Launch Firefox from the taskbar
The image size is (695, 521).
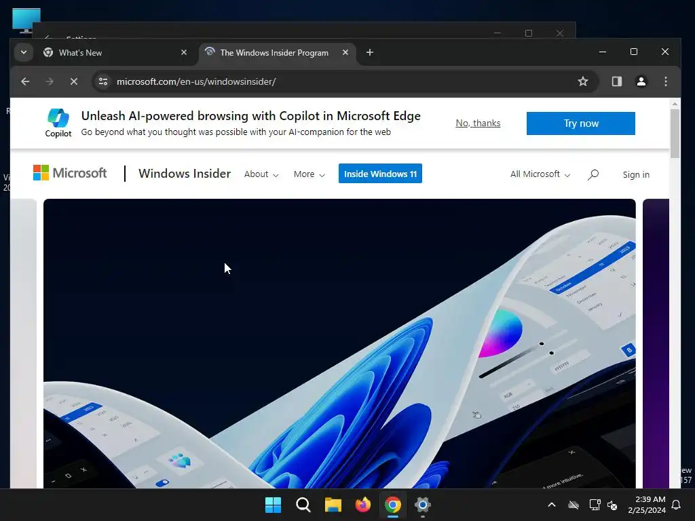coord(363,505)
